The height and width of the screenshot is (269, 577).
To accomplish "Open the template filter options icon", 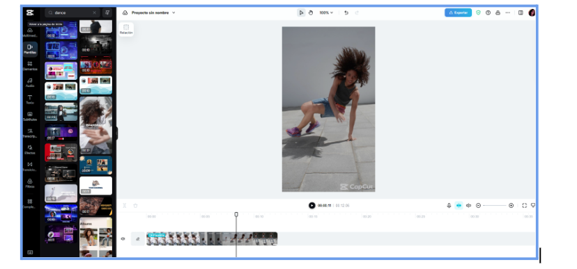I will [x=107, y=13].
